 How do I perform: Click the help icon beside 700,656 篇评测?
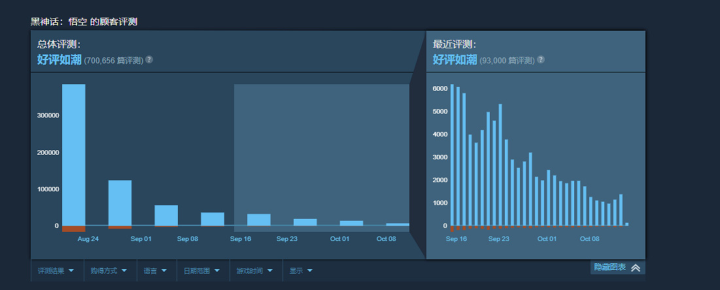(x=149, y=59)
